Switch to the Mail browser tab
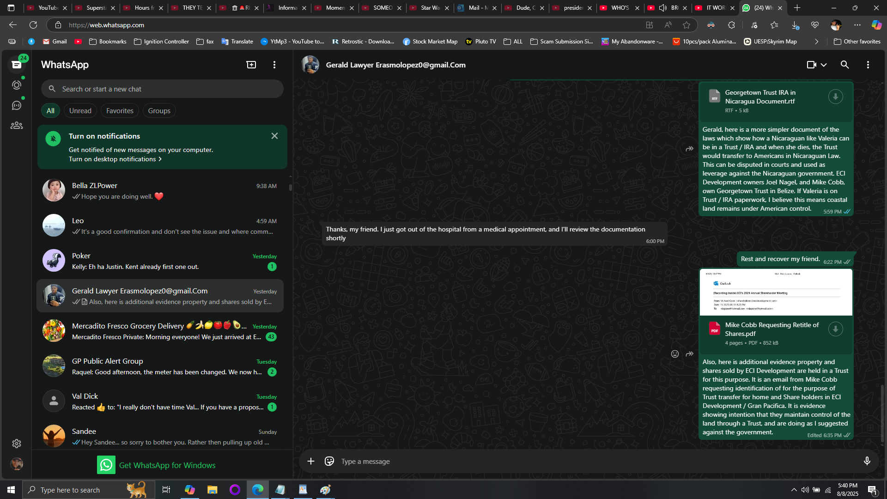The height and width of the screenshot is (499, 887). (x=477, y=8)
